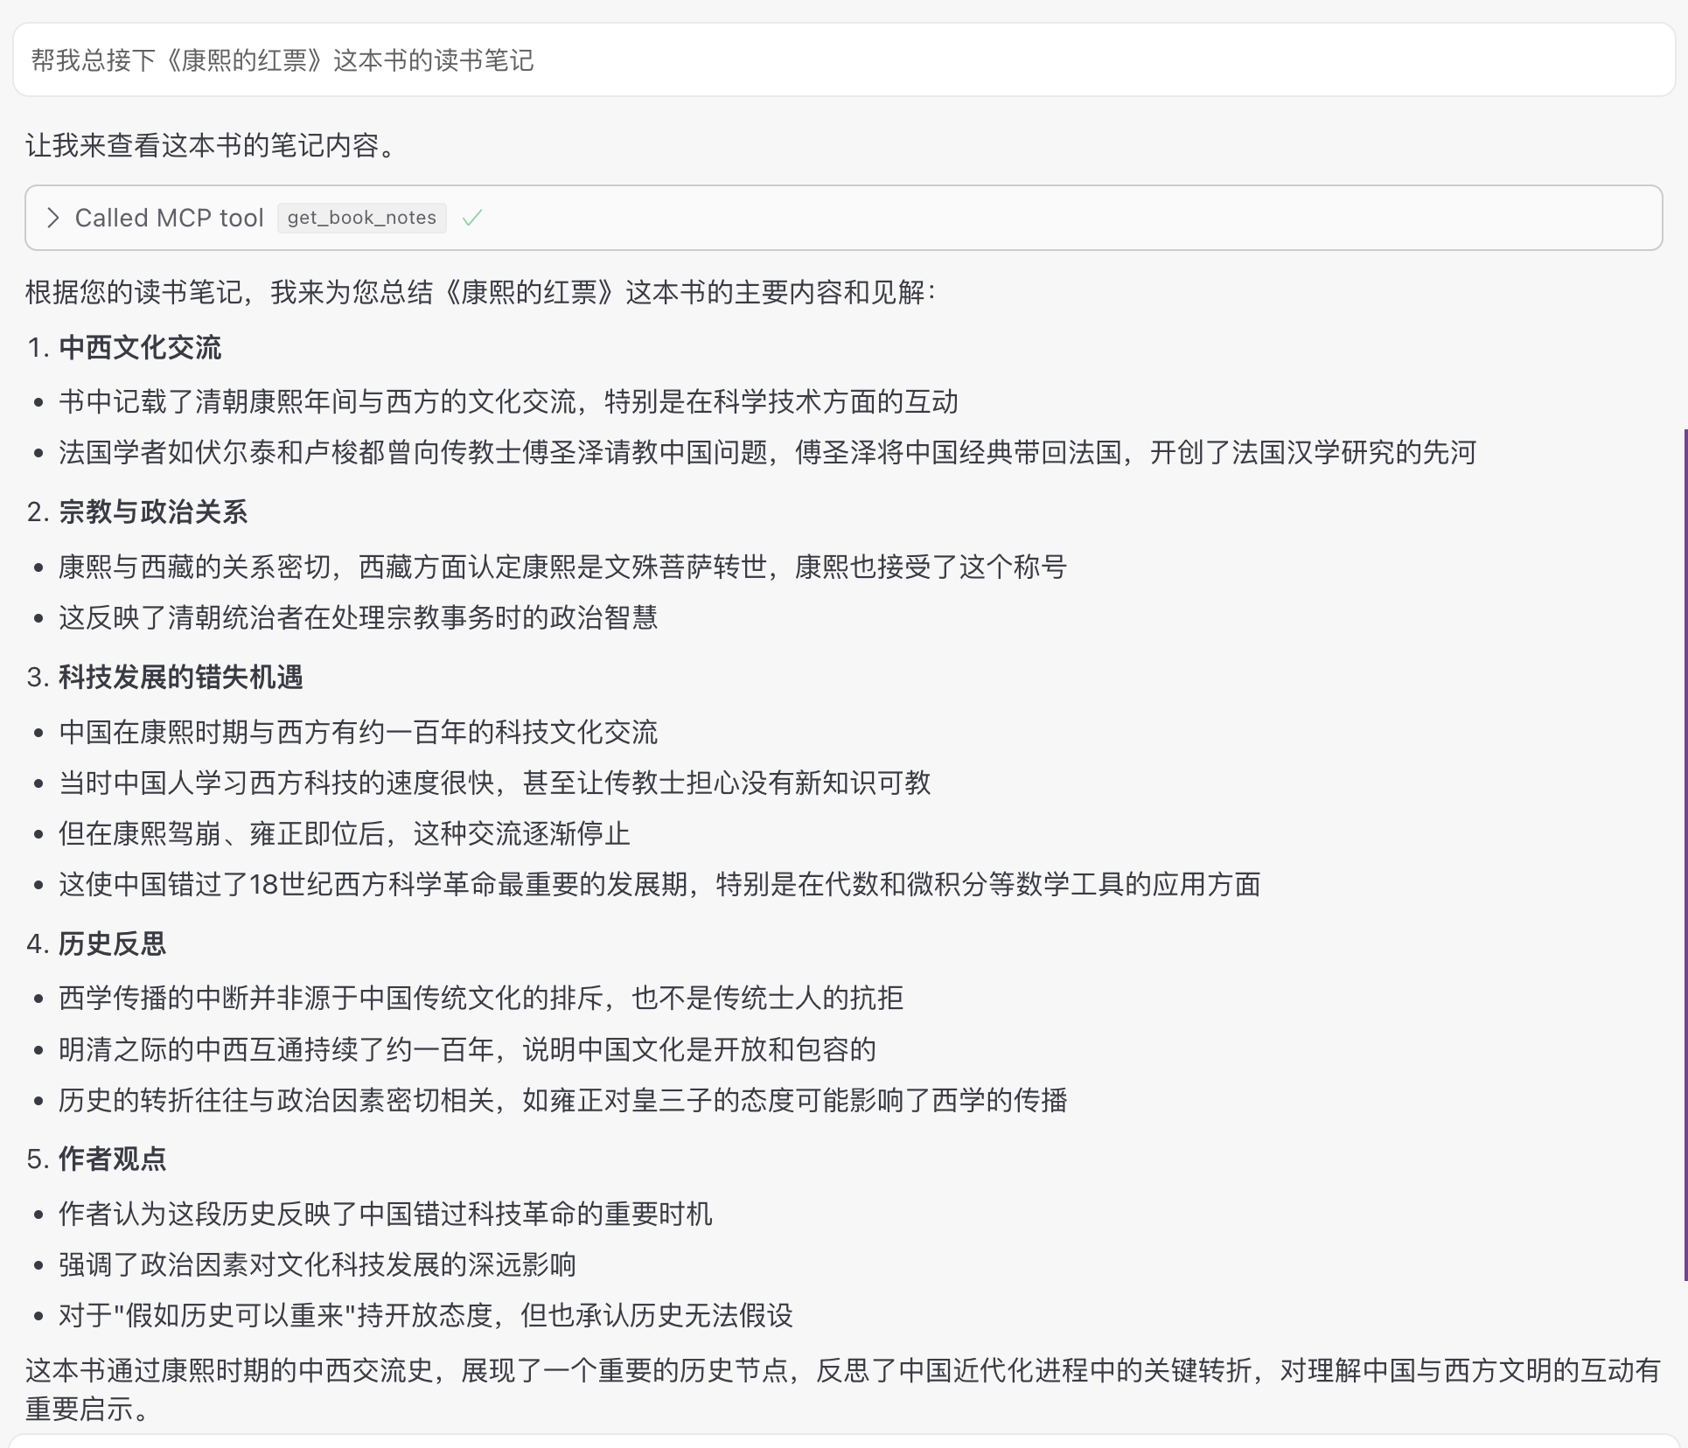Viewport: 1688px width, 1448px height.
Task: Open the get_book_notes tool details
Action: click(361, 218)
